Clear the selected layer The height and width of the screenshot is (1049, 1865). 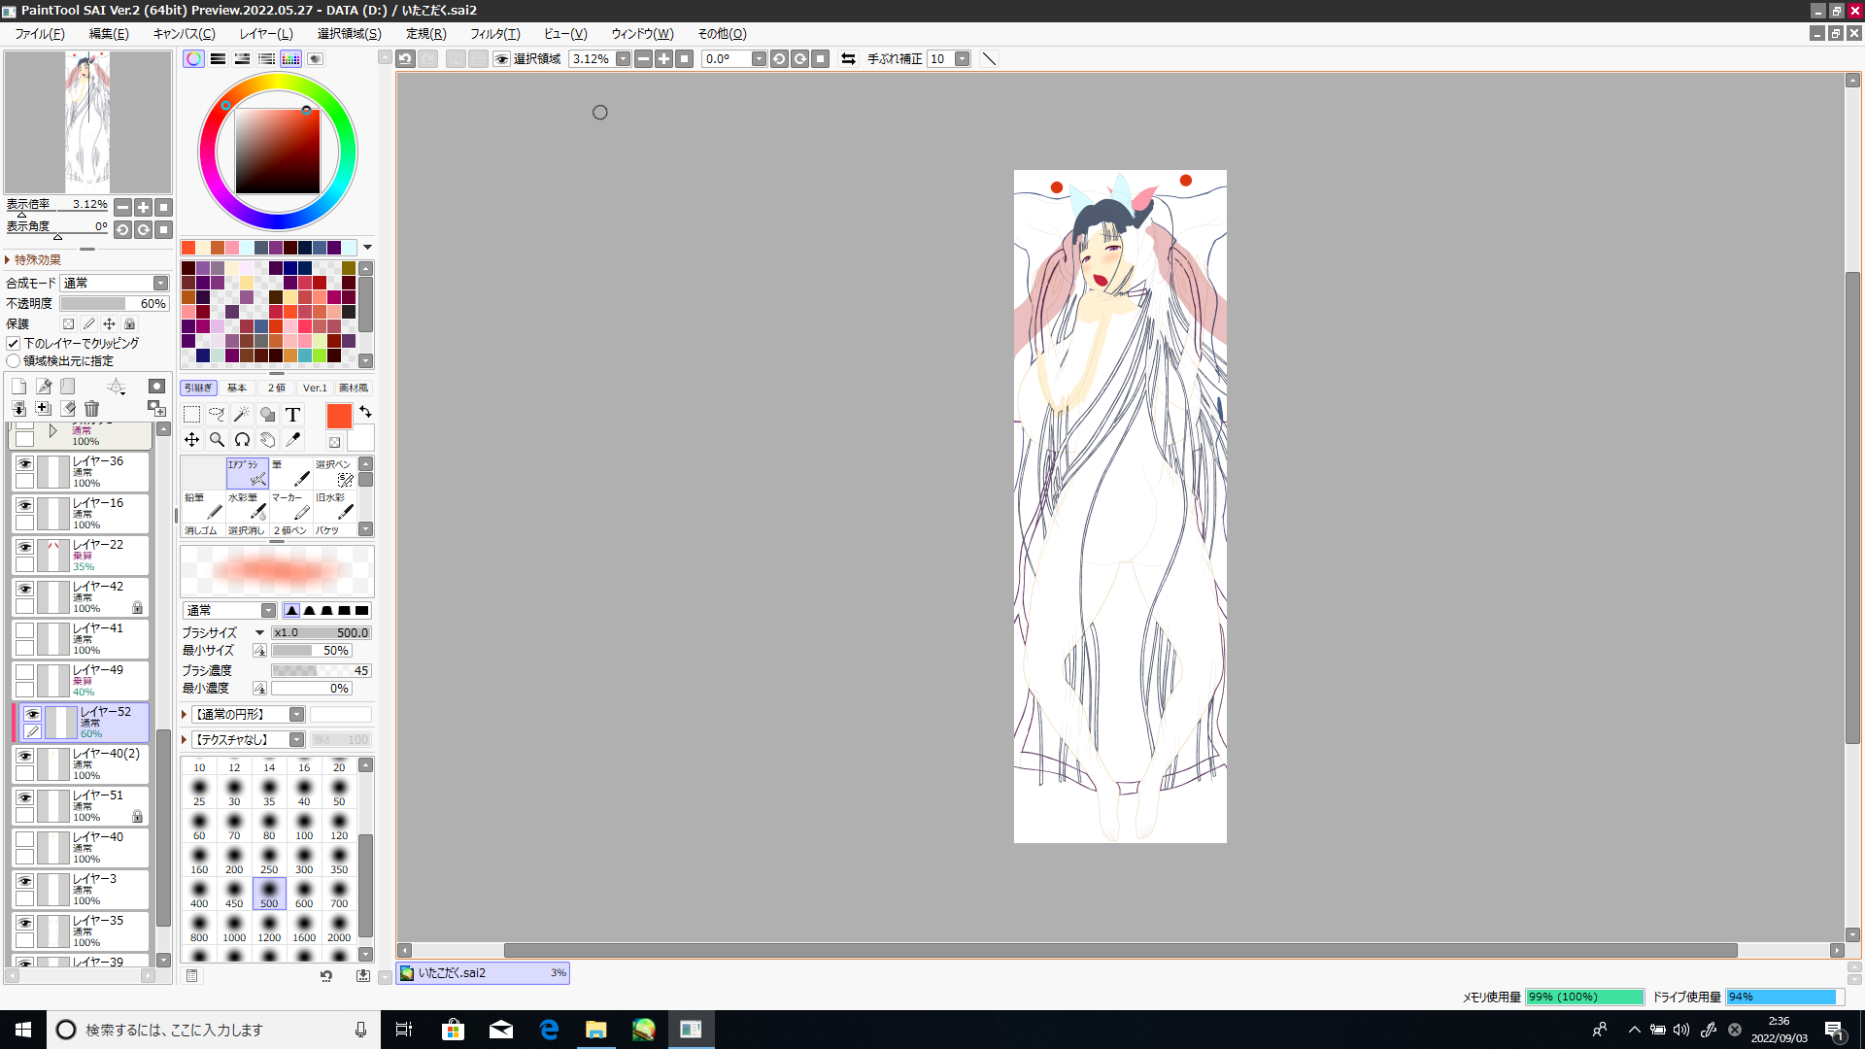[x=68, y=409]
